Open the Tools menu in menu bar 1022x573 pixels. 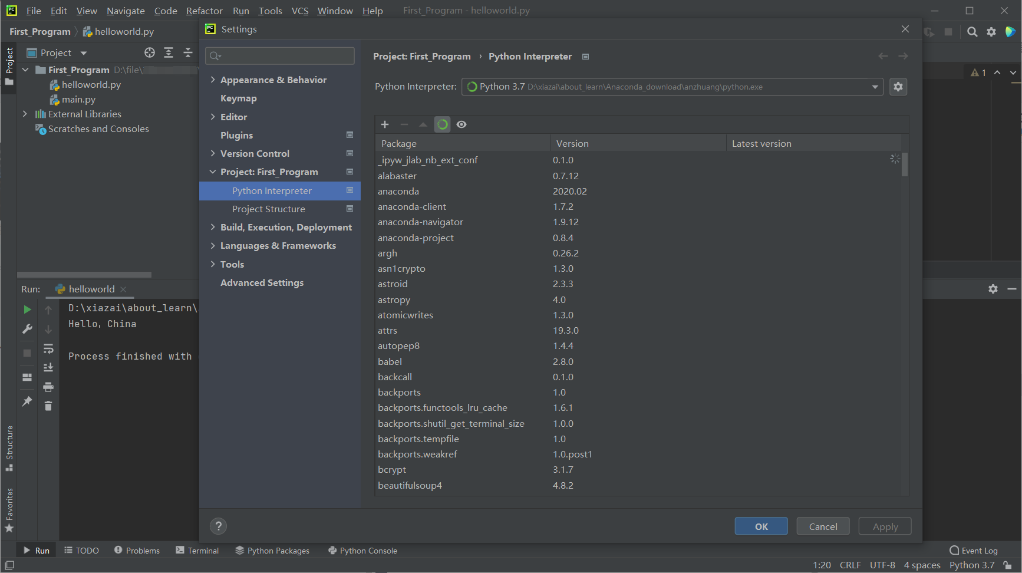tap(270, 11)
